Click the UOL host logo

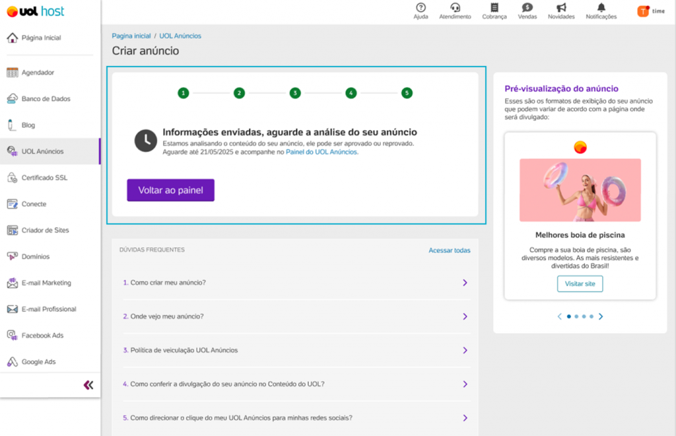(x=36, y=12)
